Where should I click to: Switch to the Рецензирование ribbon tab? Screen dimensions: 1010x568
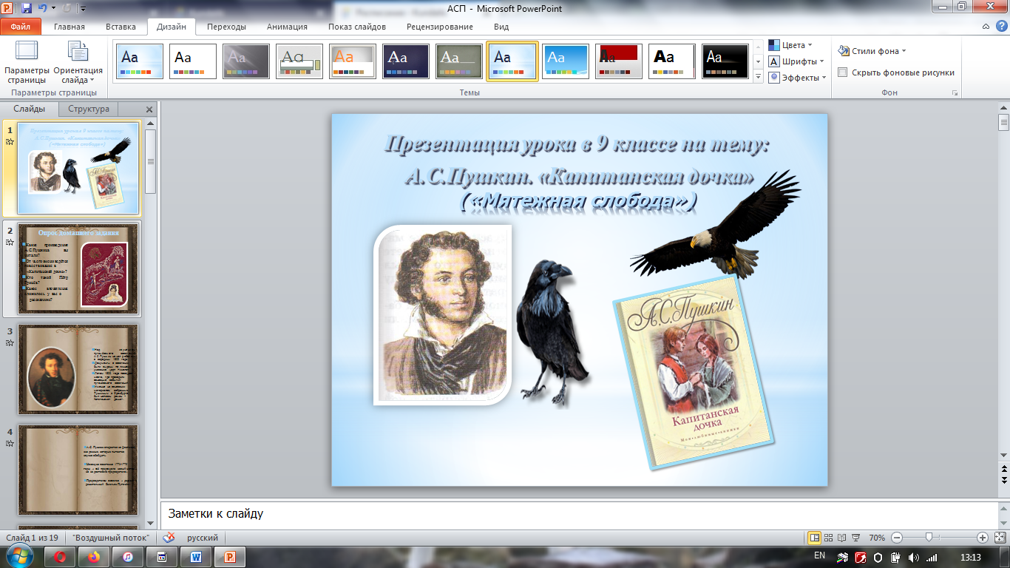tap(440, 27)
